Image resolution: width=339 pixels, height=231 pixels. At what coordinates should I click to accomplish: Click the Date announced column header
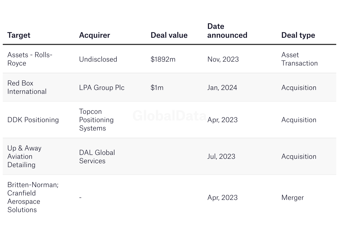pyautogui.click(x=227, y=31)
